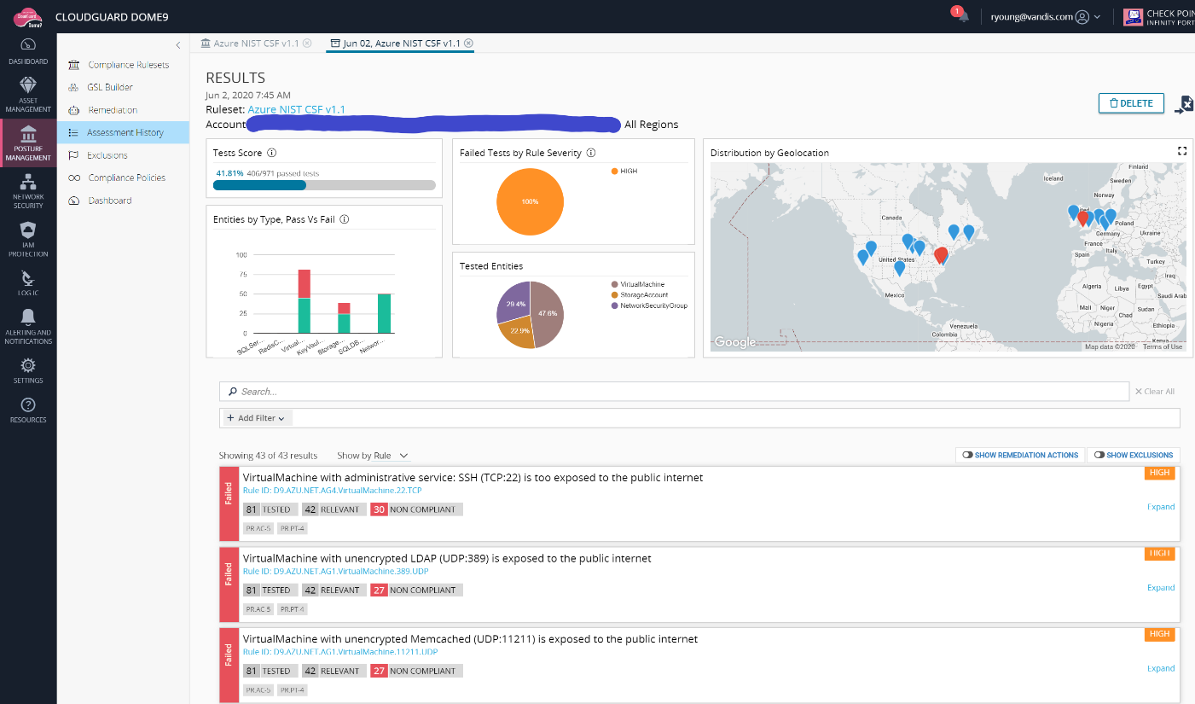
Task: Open rule ID link D9.AZU.NET.AG4.VirtualMachine.22.TCP
Action: 333,491
